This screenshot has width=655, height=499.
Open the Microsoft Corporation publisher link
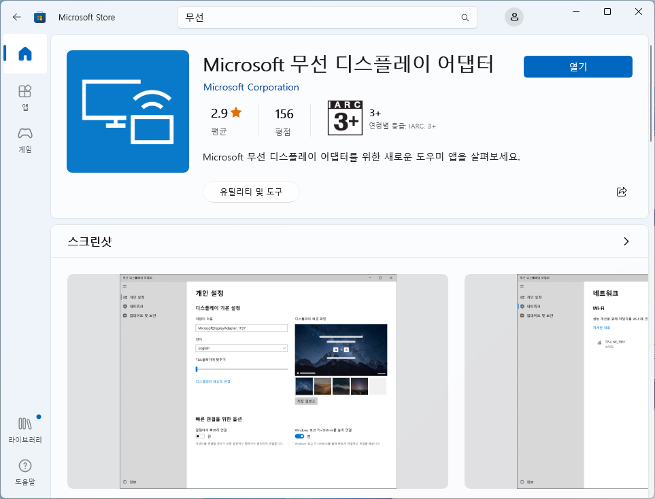click(x=251, y=87)
